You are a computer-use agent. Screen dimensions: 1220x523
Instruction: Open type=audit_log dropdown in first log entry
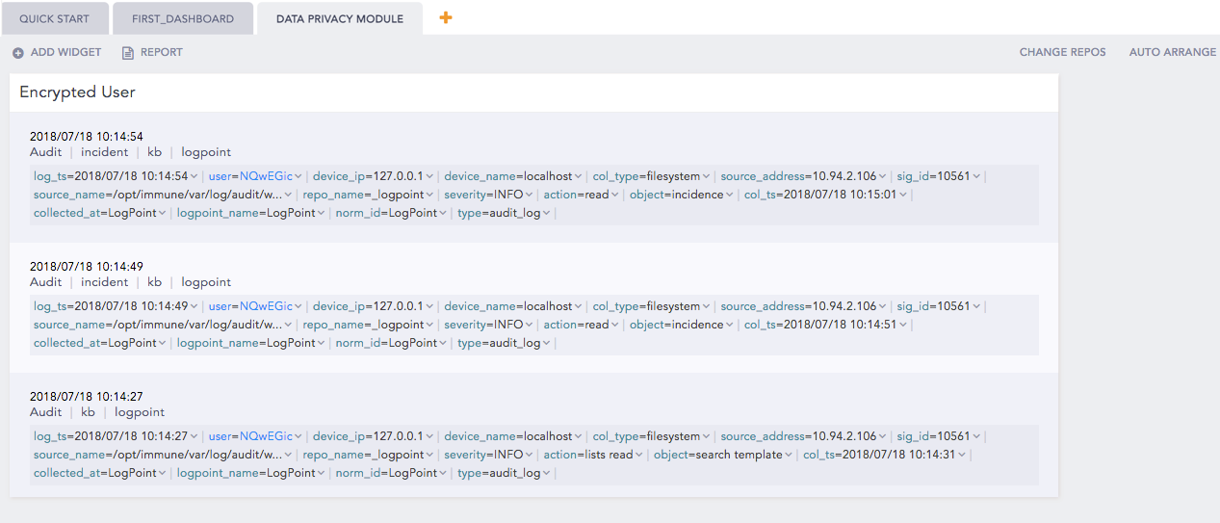pyautogui.click(x=547, y=213)
